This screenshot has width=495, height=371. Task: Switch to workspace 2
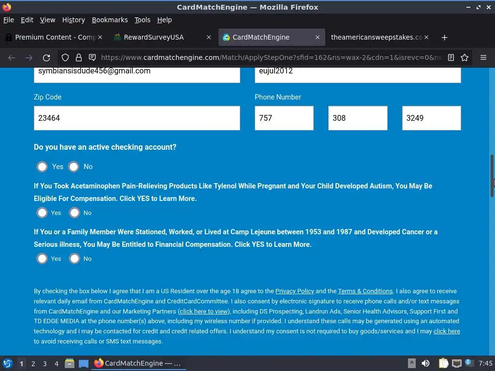pos(33,364)
